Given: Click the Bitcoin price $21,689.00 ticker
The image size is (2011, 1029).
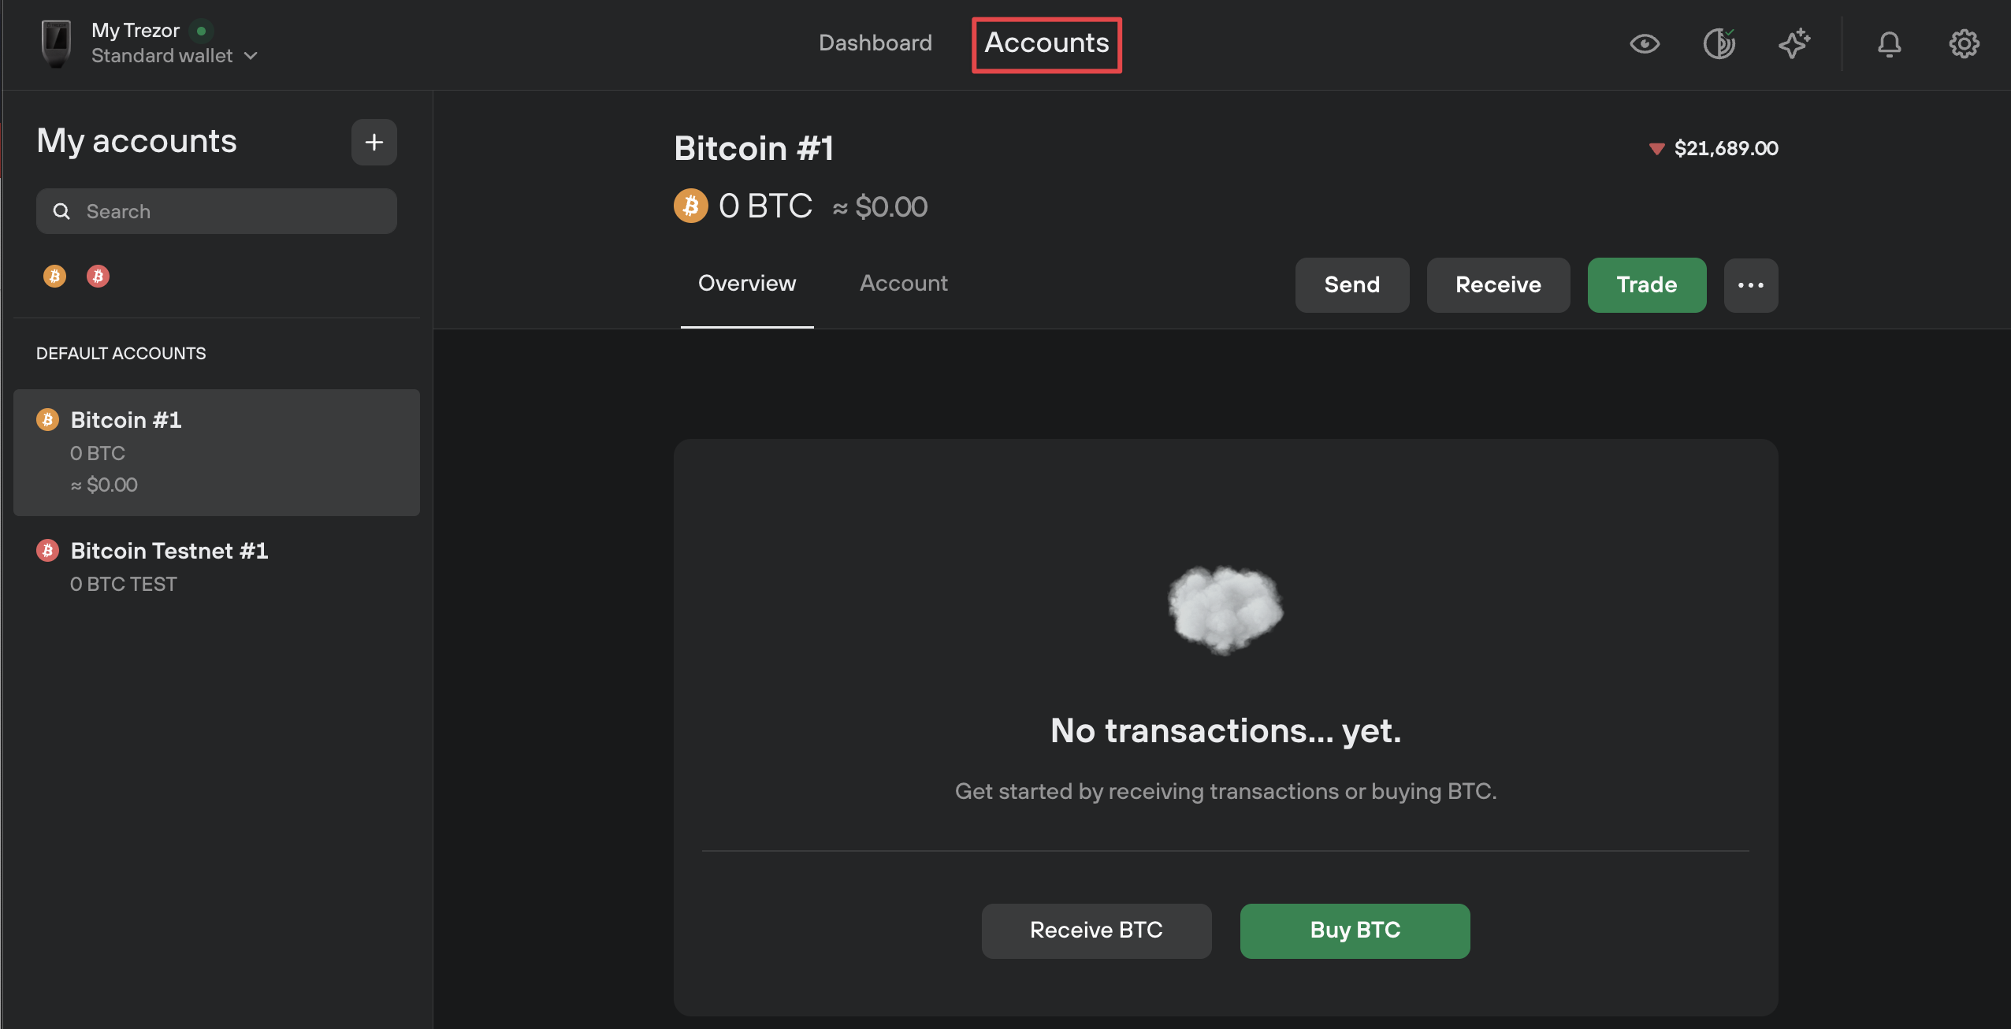Looking at the screenshot, I should point(1714,148).
